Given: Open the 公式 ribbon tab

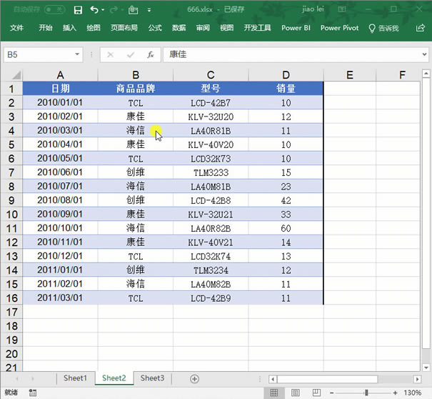Looking at the screenshot, I should pos(155,28).
